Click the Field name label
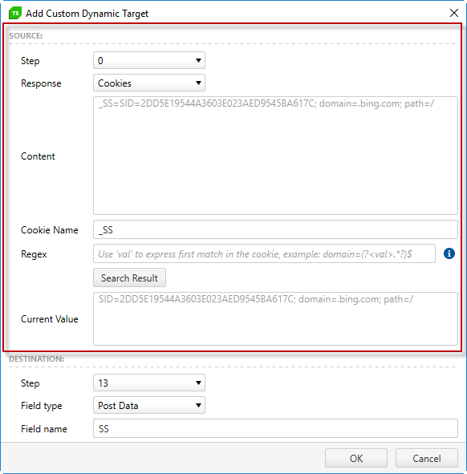467x474 pixels. point(44,429)
